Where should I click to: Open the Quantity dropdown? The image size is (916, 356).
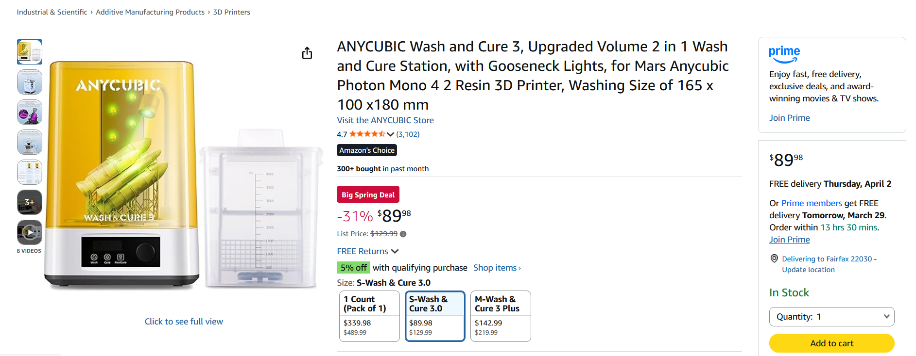click(x=831, y=317)
